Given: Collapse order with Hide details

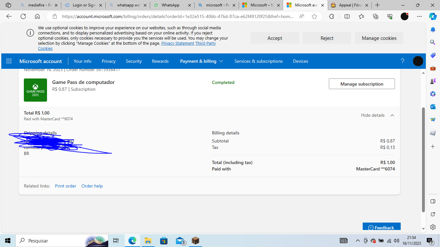Looking at the screenshot, I should click(378, 115).
